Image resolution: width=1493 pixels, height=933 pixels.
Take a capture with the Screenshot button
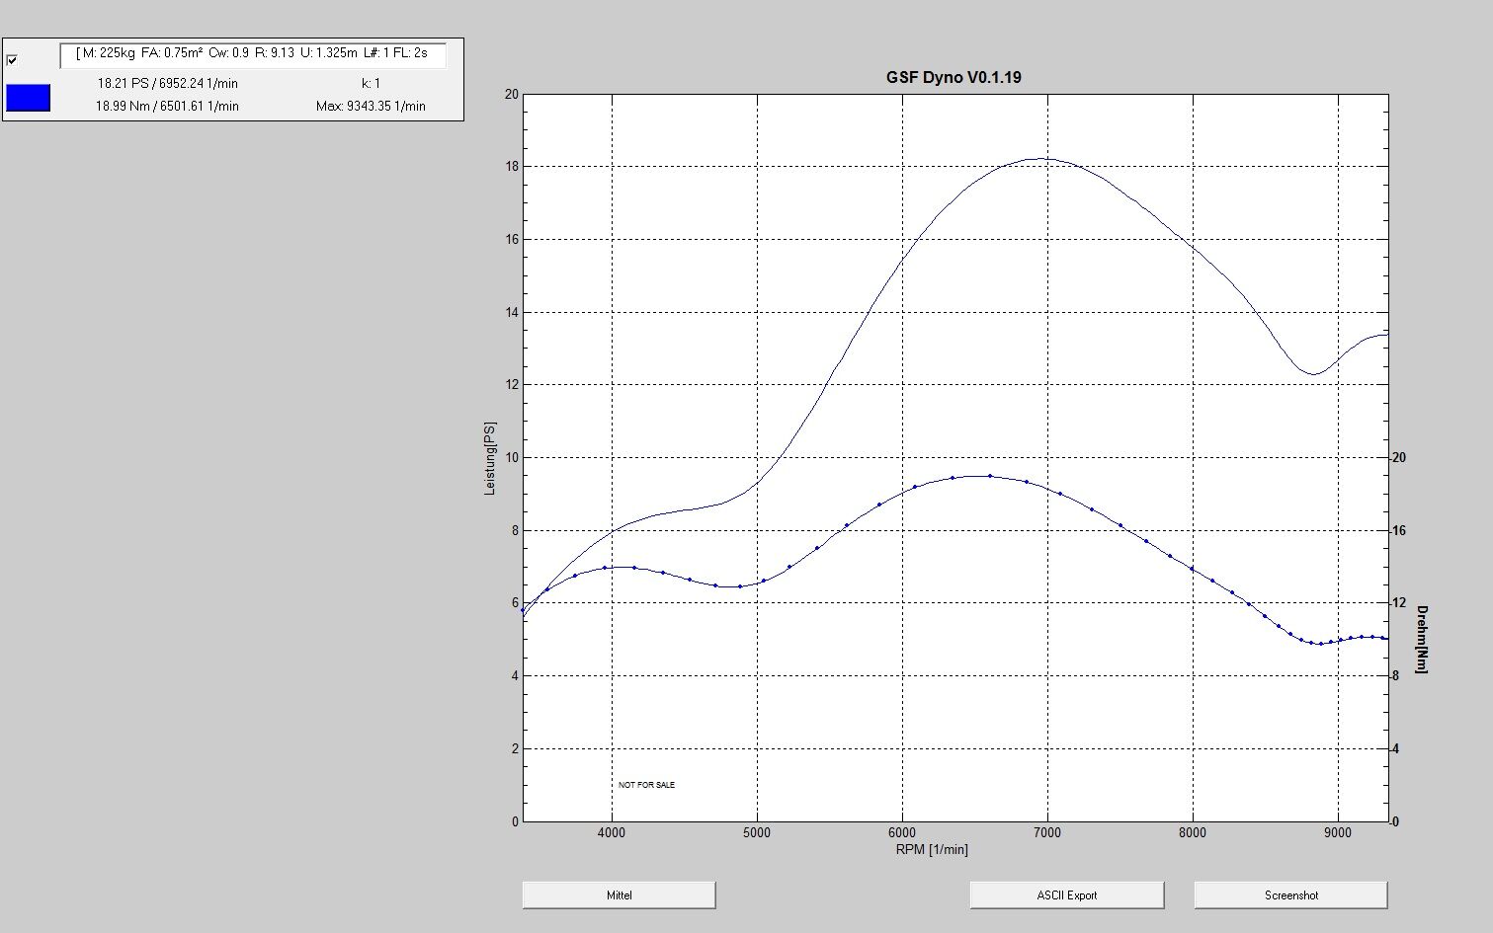click(1290, 895)
